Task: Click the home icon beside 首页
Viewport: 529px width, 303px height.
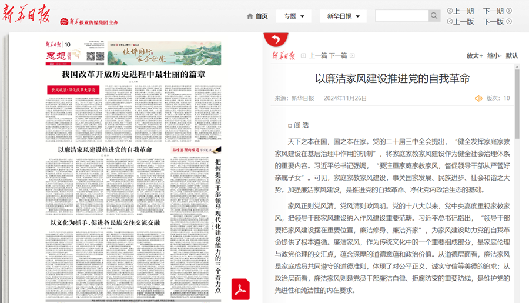Action: pos(250,16)
